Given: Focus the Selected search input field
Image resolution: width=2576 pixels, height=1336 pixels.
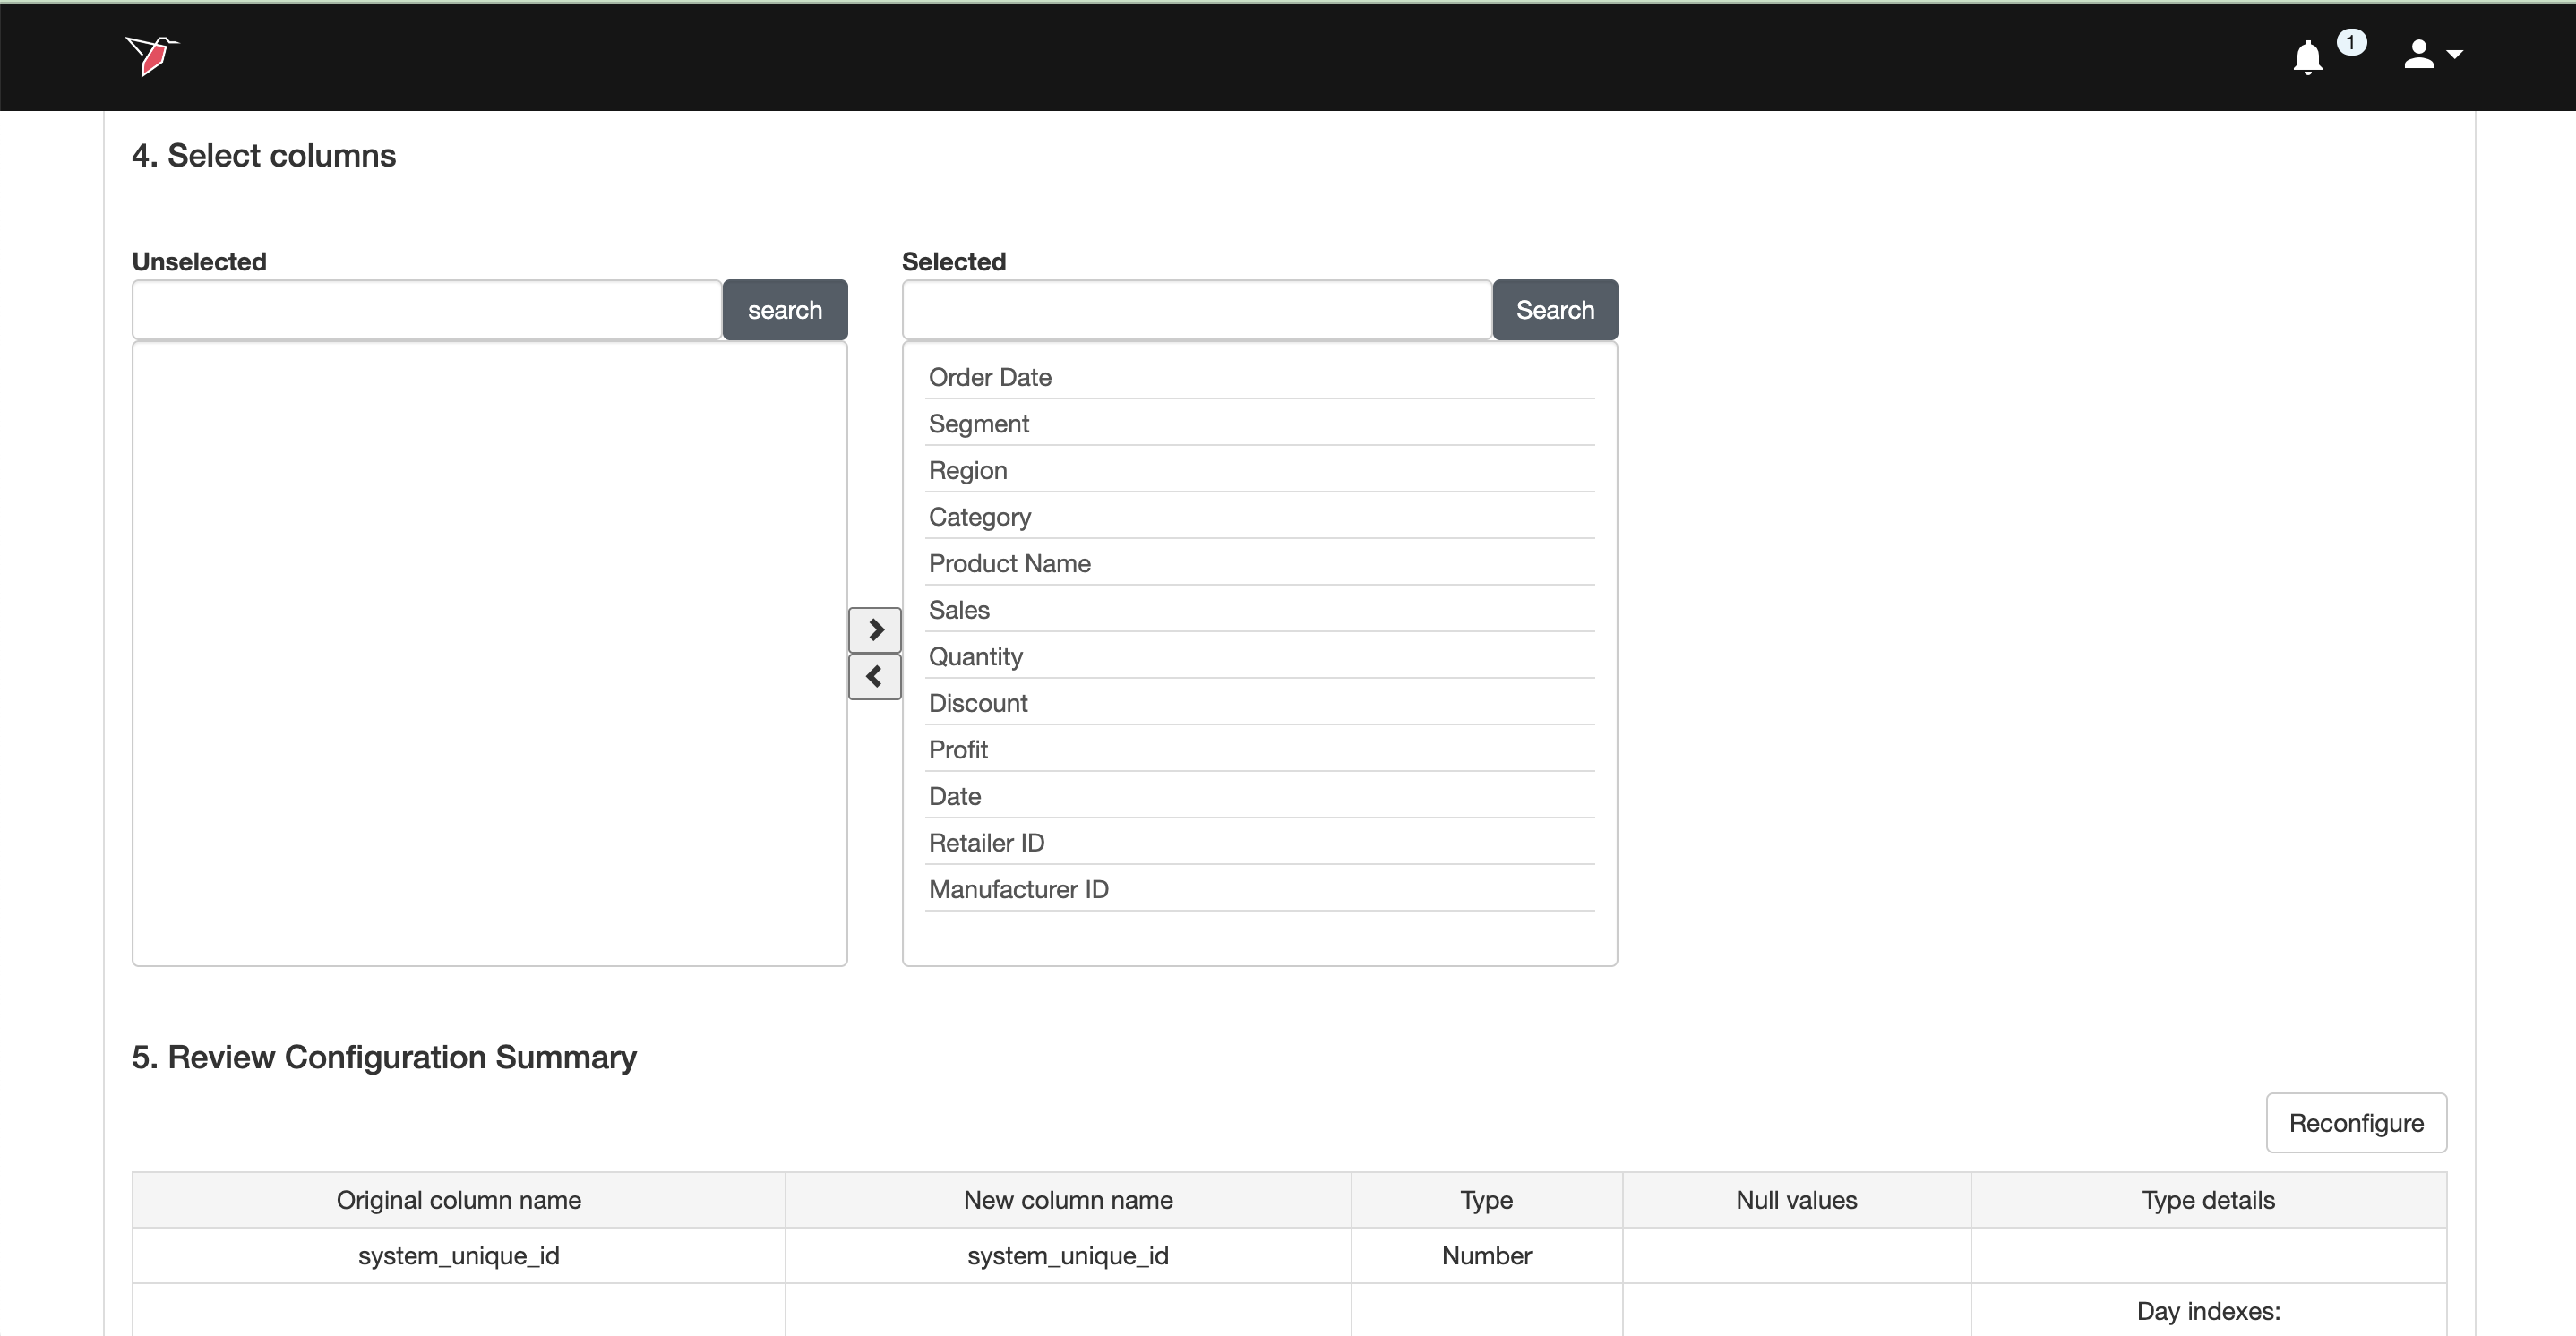Looking at the screenshot, I should (x=1196, y=310).
